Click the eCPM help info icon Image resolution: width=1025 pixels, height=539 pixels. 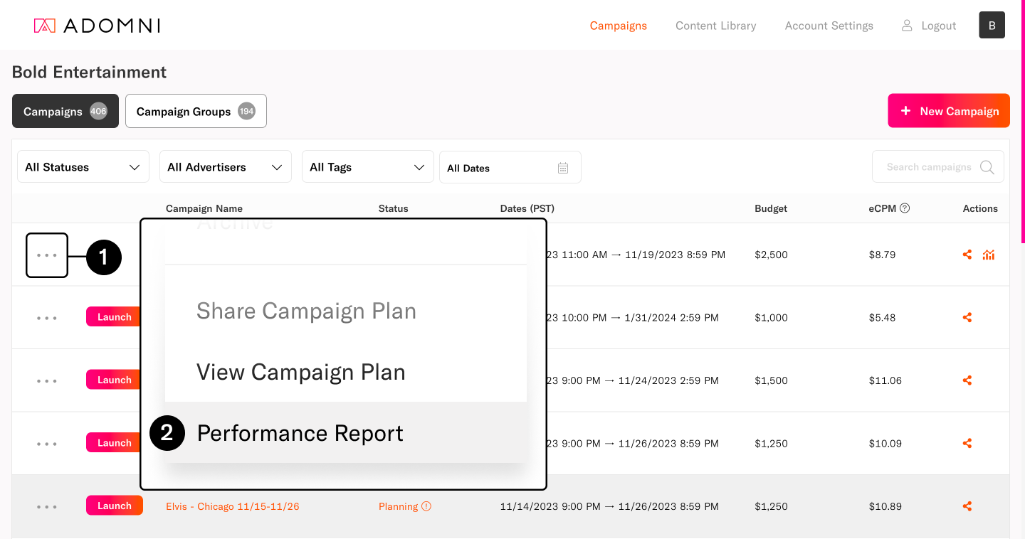coord(905,208)
